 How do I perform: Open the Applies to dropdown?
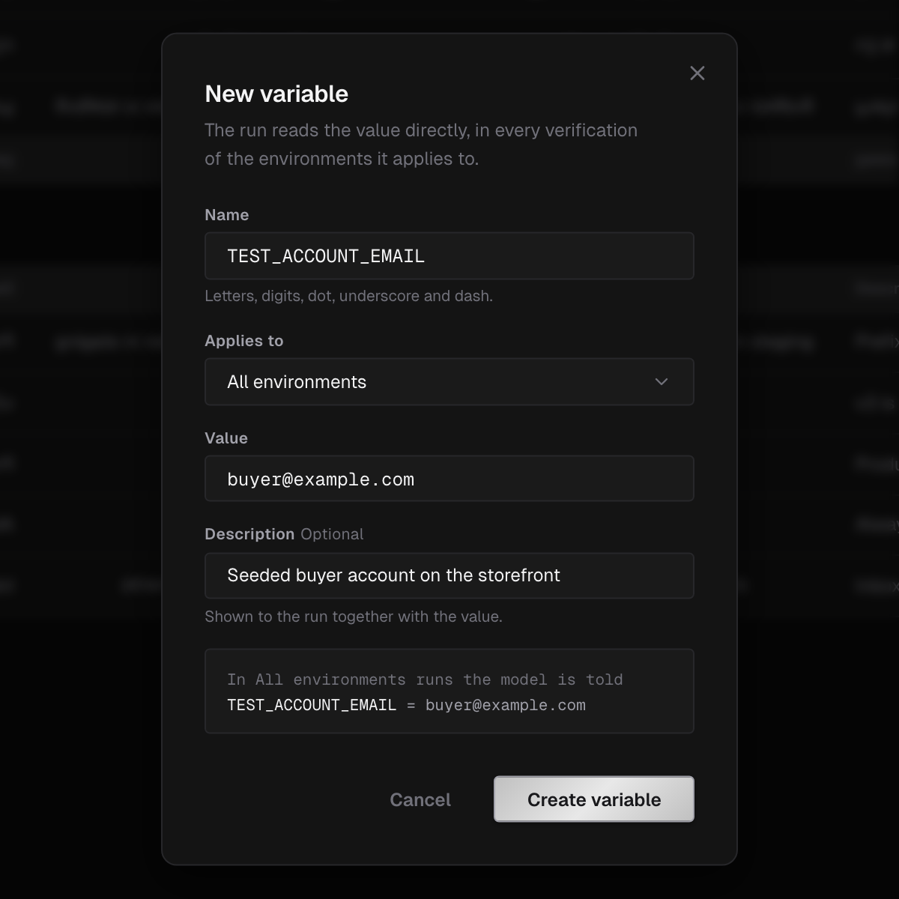449,381
